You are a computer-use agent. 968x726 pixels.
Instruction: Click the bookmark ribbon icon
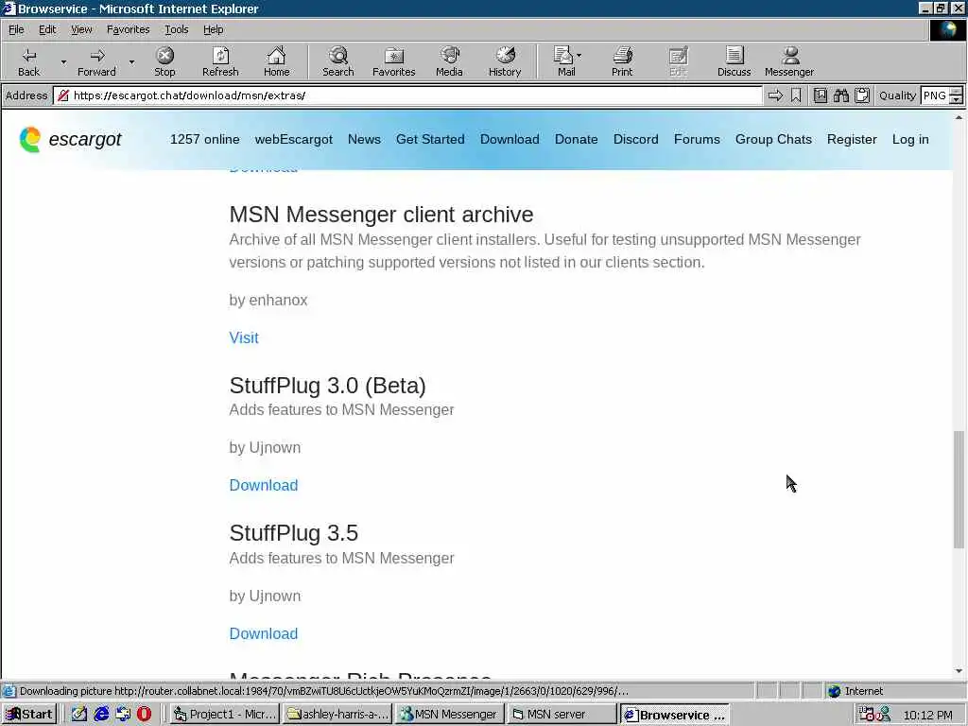(x=796, y=95)
